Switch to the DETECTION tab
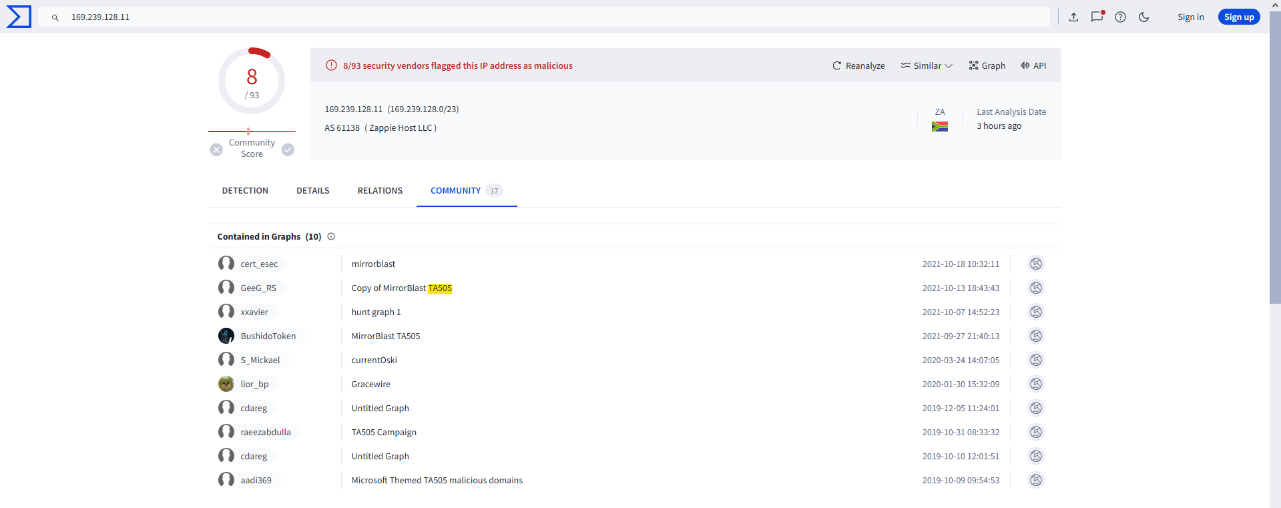 [245, 191]
